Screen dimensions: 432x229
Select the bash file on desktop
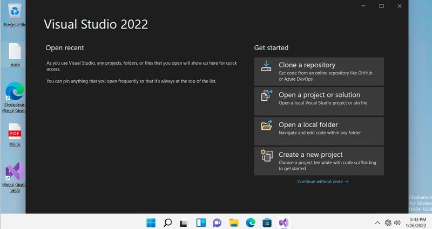point(15,55)
